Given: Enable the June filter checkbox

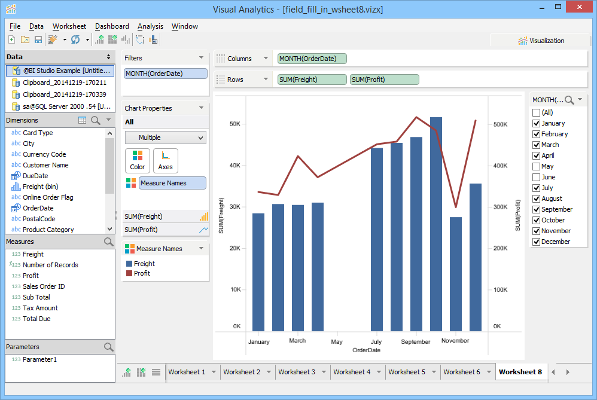Looking at the screenshot, I should pyautogui.click(x=536, y=177).
